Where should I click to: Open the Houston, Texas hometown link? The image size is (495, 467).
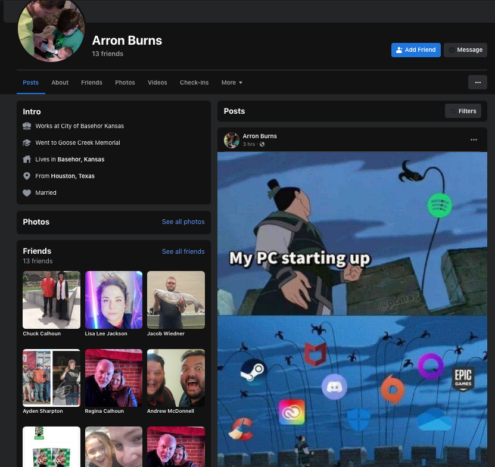(x=73, y=176)
